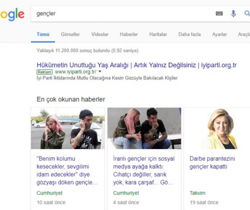Click the on-screen keyboard icon
Image resolution: width=250 pixels, height=210 pixels.
(219, 14)
